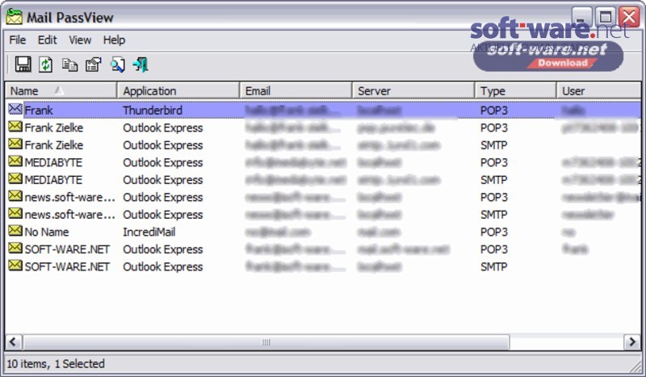The width and height of the screenshot is (646, 377).
Task: Sort by the Server column header
Action: 413,90
